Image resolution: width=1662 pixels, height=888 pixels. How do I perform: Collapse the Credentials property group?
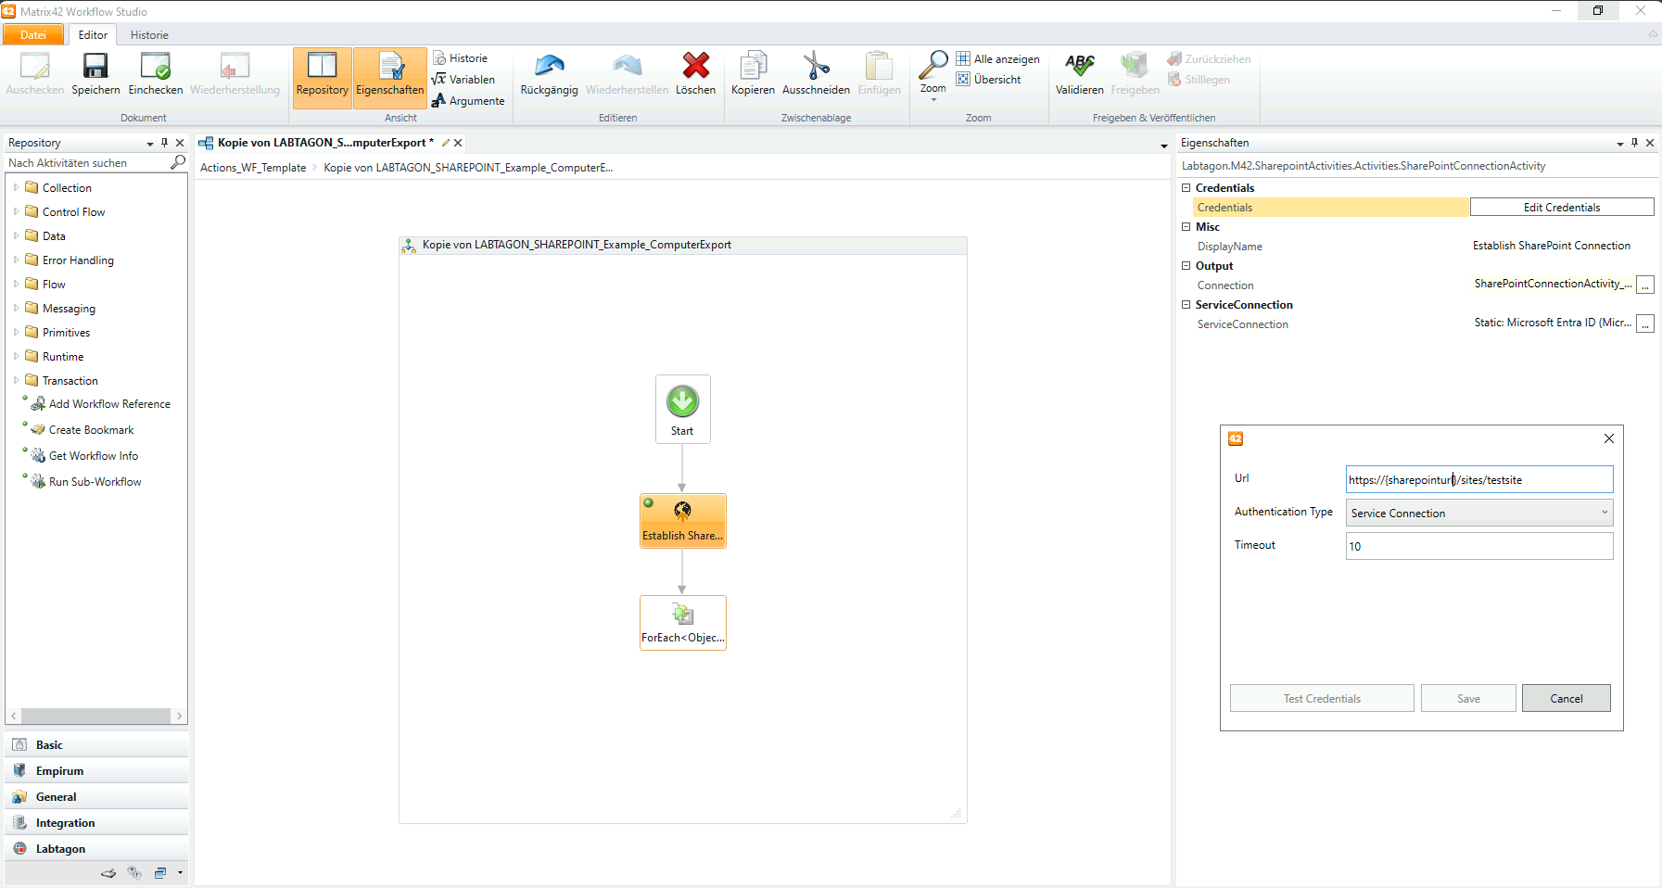click(x=1186, y=188)
